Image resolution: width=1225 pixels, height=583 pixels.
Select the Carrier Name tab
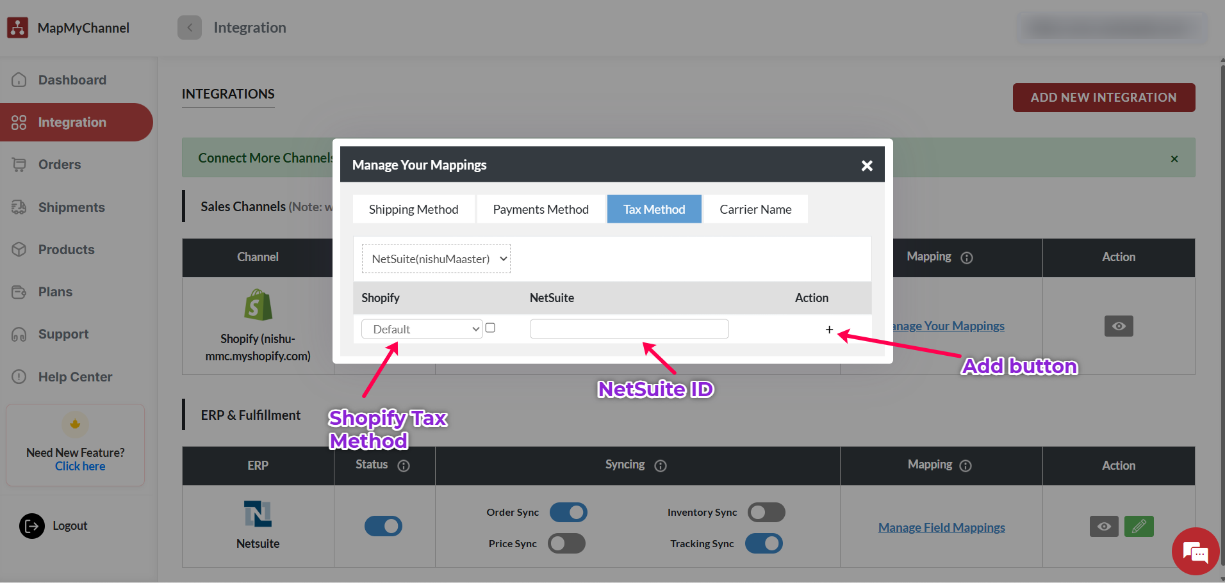(755, 210)
